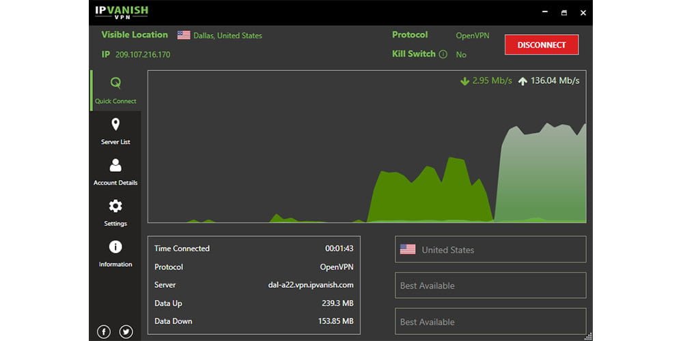Open IPVanish Facebook page icon
This screenshot has height=341, width=683.
(x=104, y=332)
